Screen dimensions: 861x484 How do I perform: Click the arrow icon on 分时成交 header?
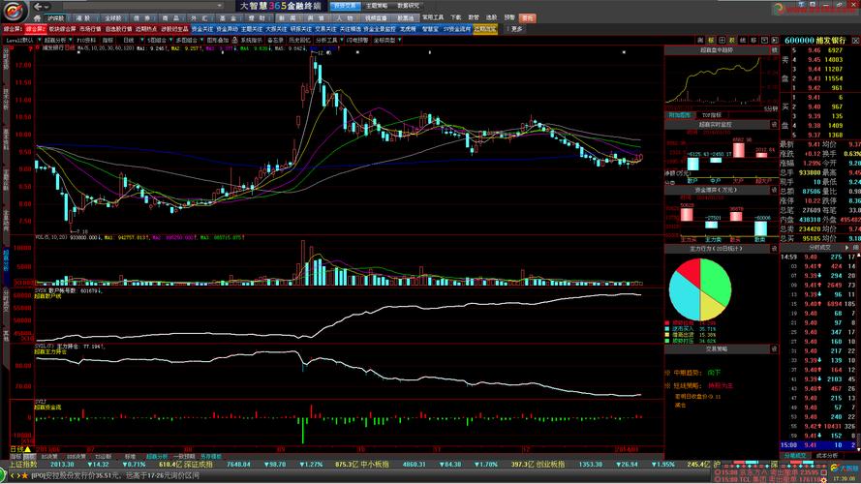click(846, 248)
